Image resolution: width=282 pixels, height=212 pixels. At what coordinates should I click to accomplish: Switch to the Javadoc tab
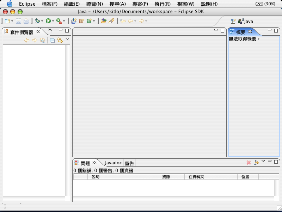coord(113,163)
